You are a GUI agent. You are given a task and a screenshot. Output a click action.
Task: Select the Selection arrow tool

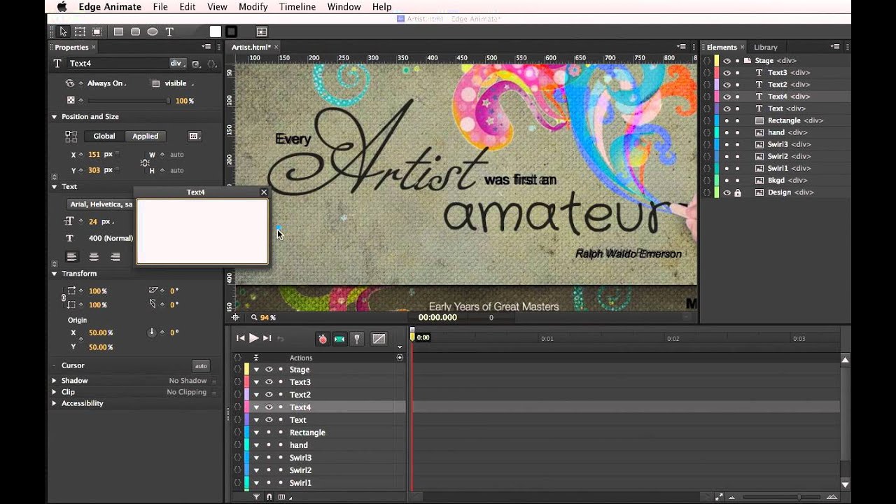(63, 31)
